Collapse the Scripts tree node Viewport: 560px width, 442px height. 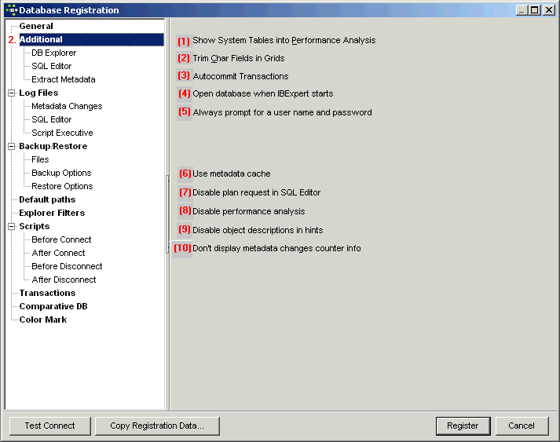click(x=12, y=226)
